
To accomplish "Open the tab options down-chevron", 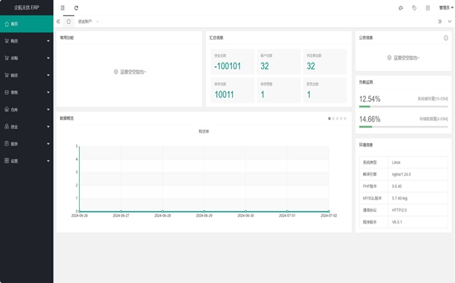I will (x=449, y=22).
